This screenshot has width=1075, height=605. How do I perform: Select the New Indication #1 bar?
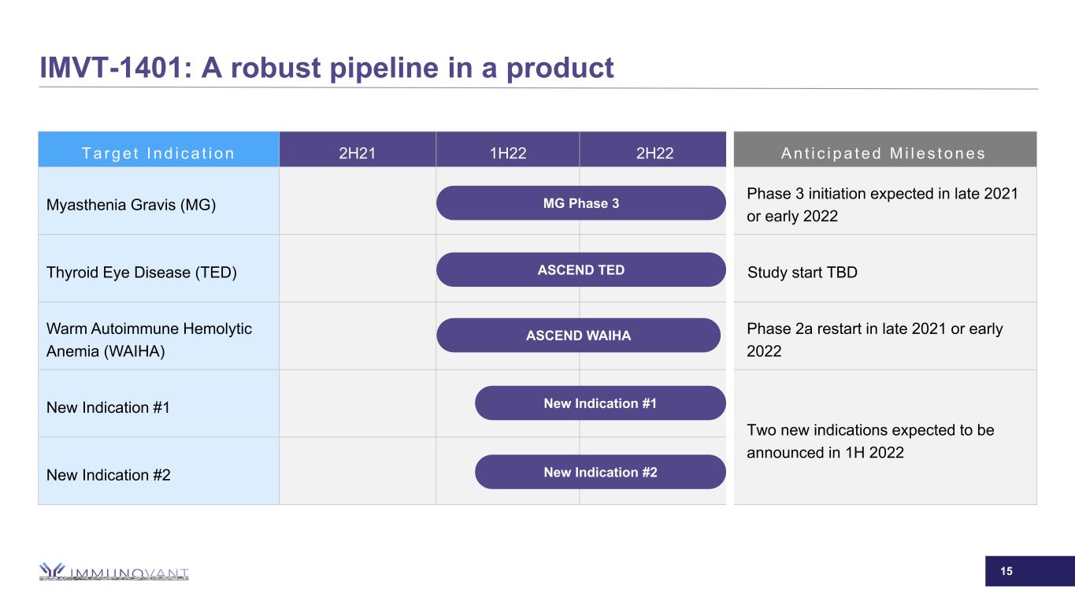tap(599, 403)
